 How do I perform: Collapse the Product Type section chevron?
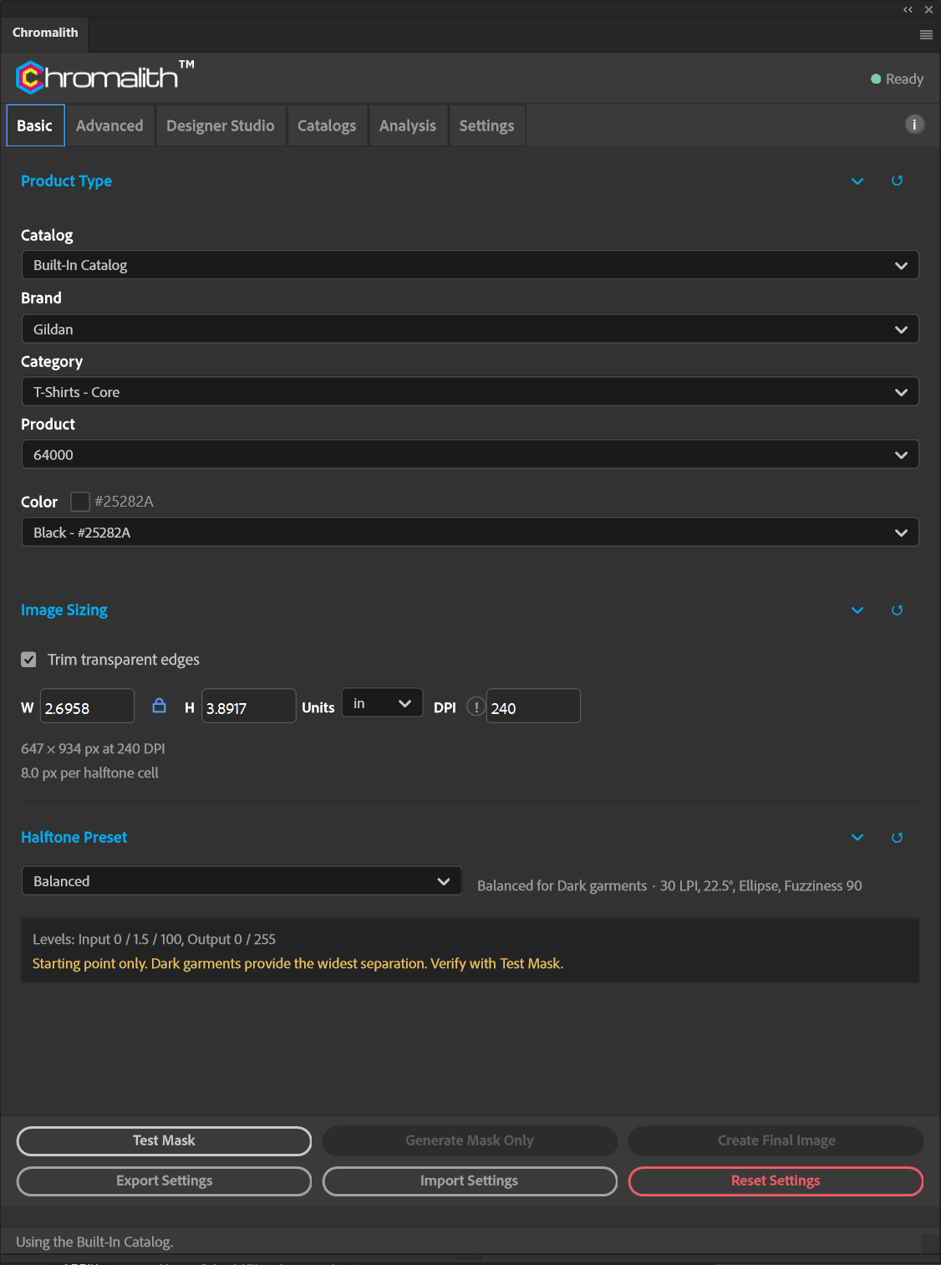pos(857,181)
